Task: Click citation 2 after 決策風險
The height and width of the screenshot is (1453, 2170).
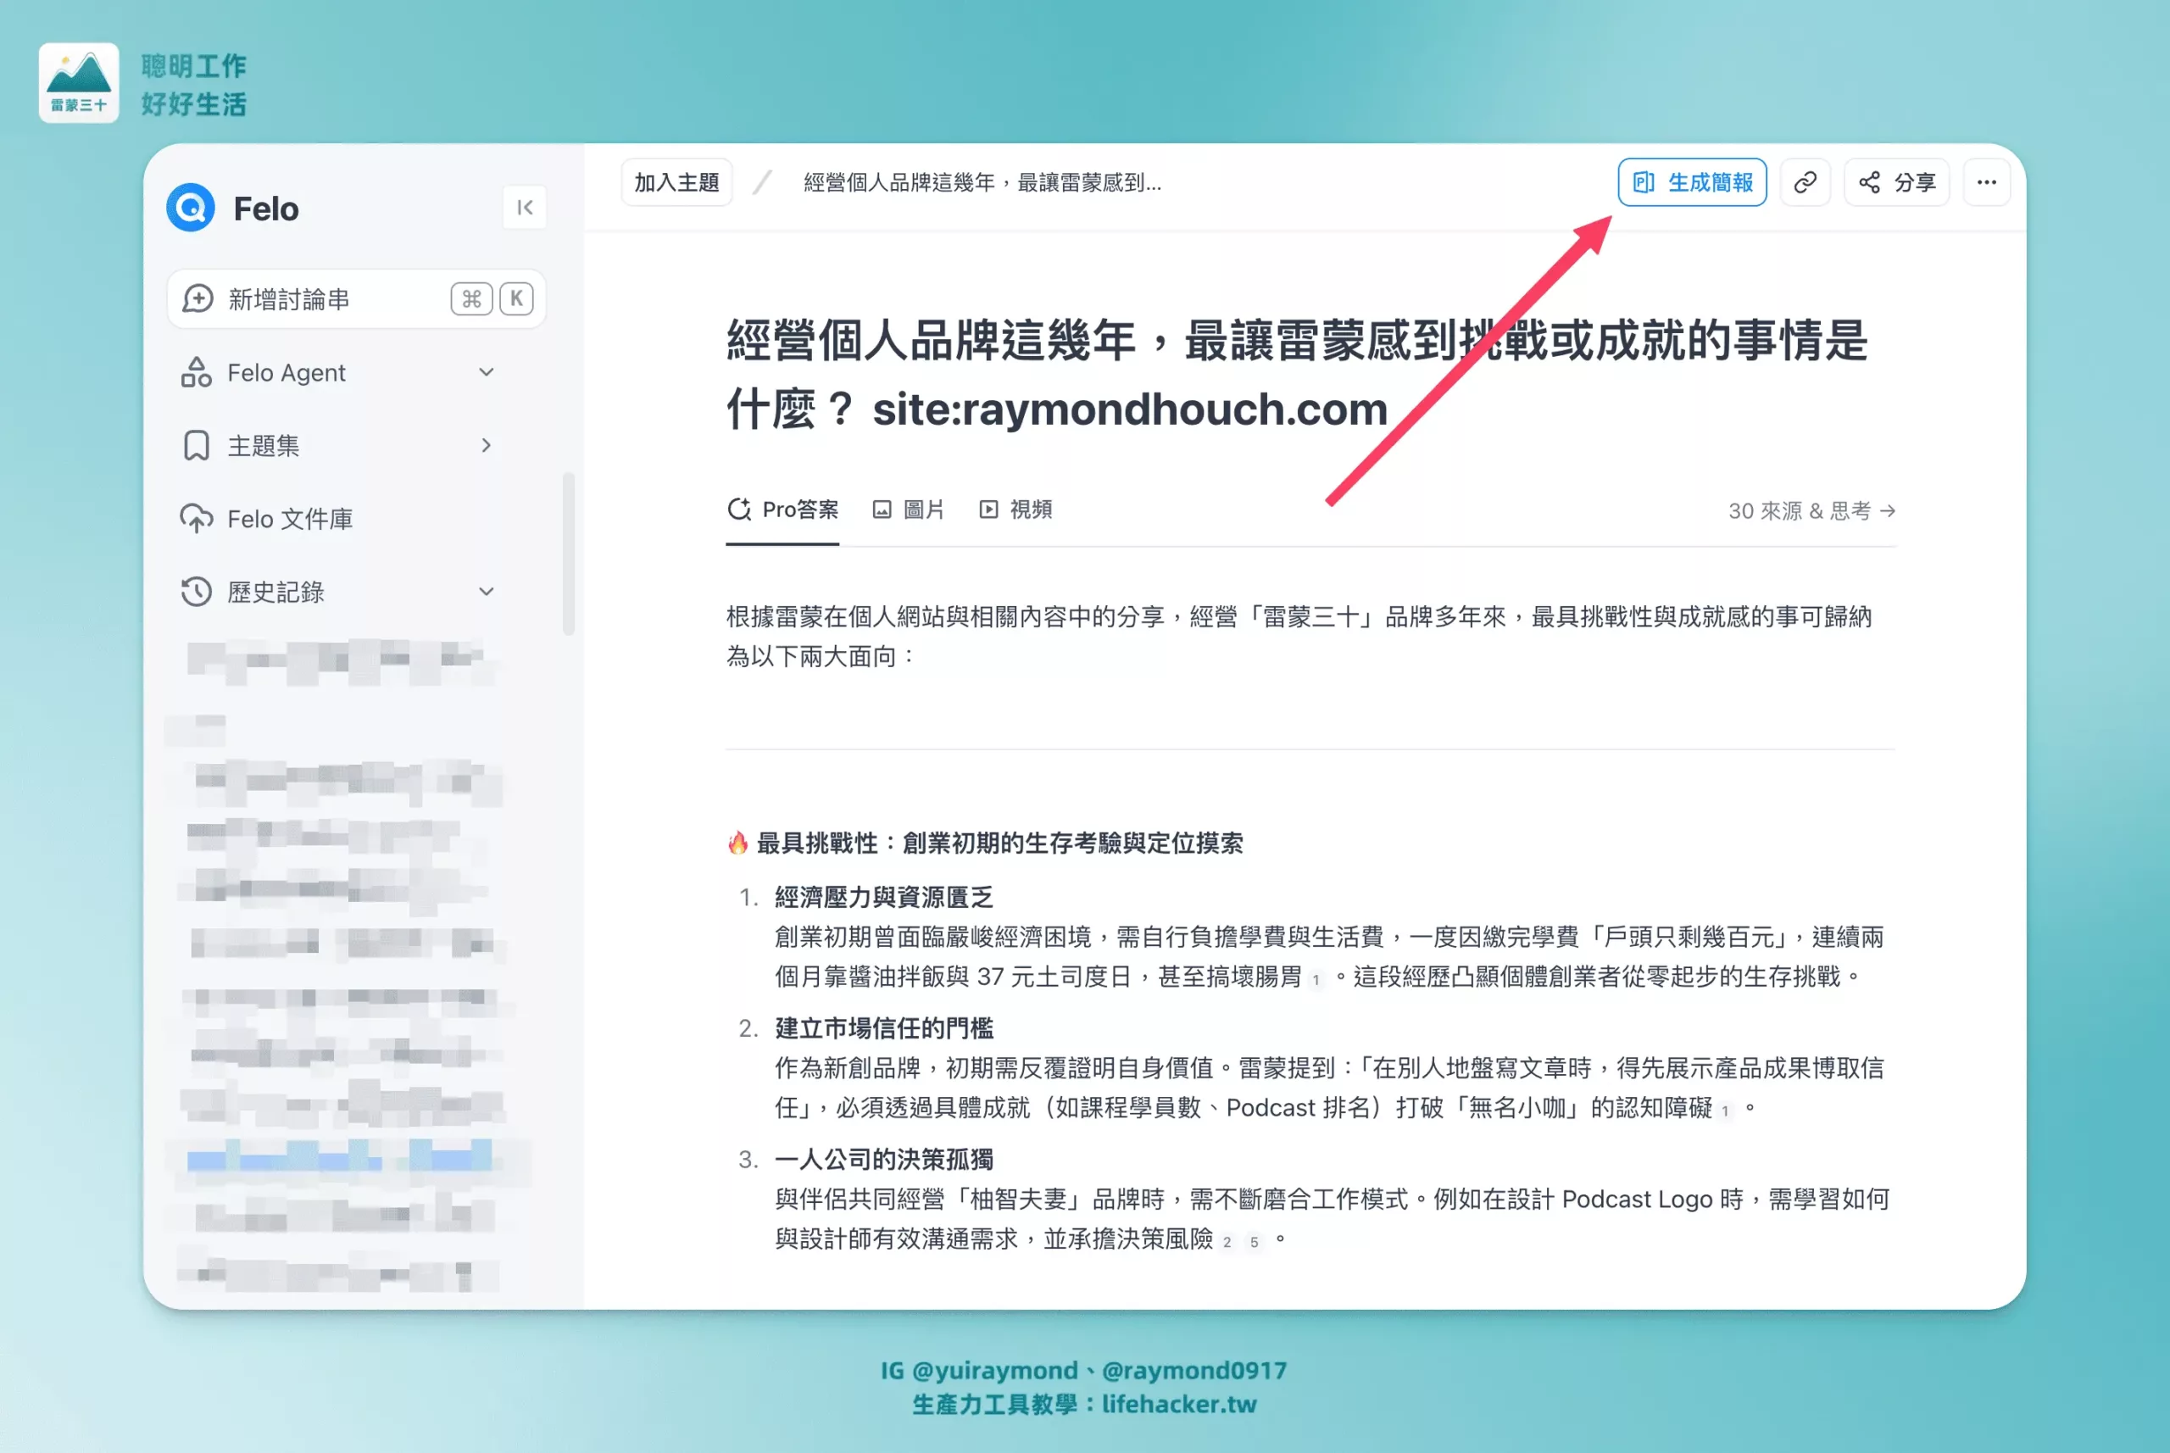Action: (x=1227, y=1242)
